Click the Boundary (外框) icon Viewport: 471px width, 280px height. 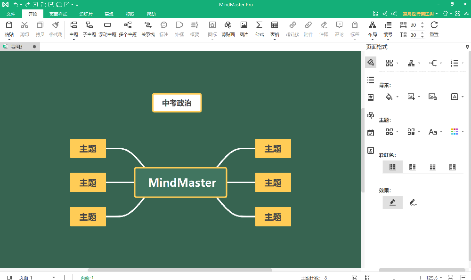(179, 25)
